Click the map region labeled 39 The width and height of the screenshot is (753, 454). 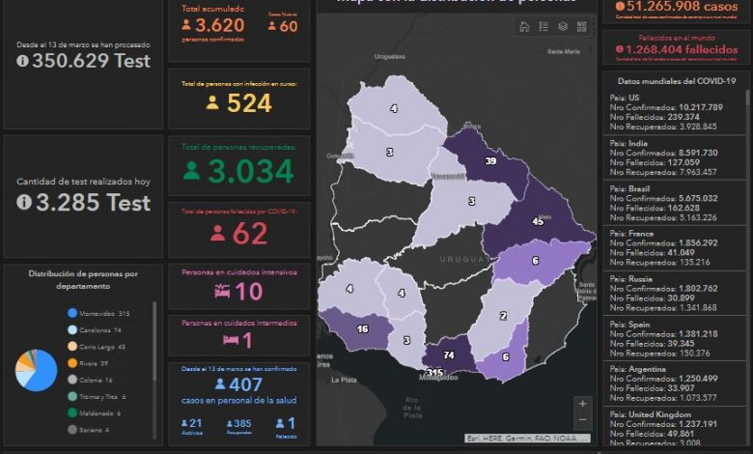[490, 160]
